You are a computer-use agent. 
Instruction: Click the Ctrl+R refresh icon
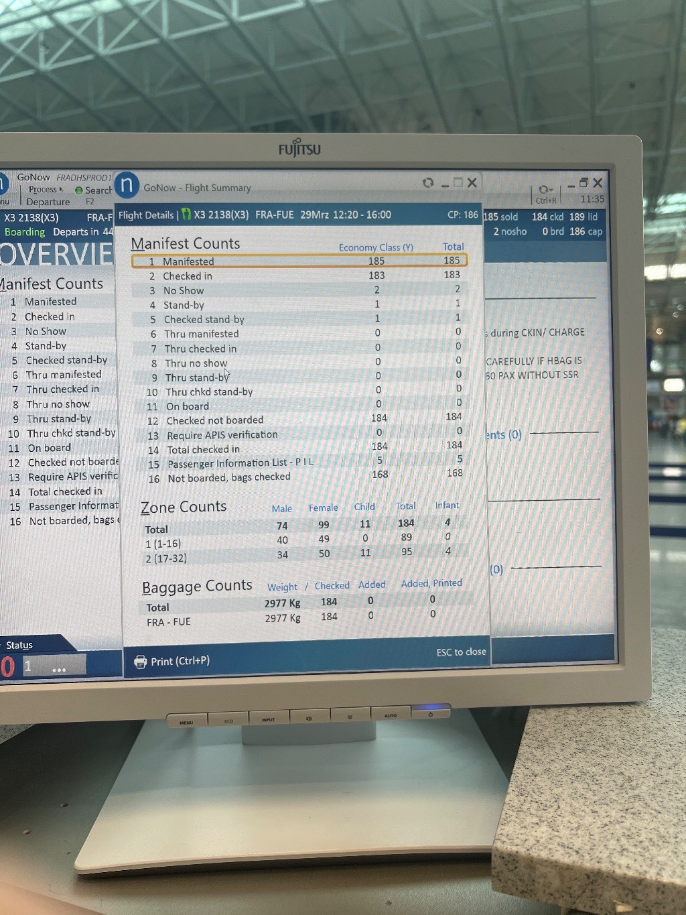click(x=545, y=190)
